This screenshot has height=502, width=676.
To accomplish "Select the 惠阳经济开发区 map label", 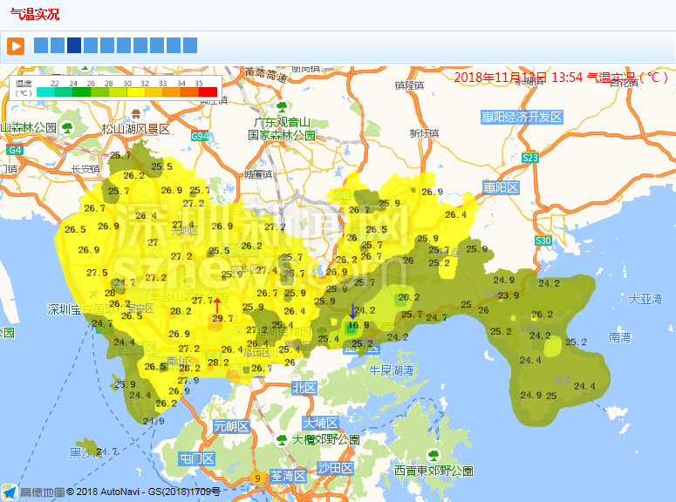I will point(522,117).
